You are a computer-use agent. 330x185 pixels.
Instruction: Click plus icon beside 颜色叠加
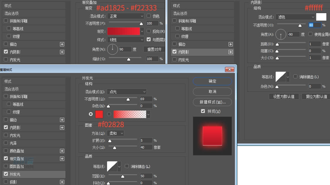click(x=62, y=151)
